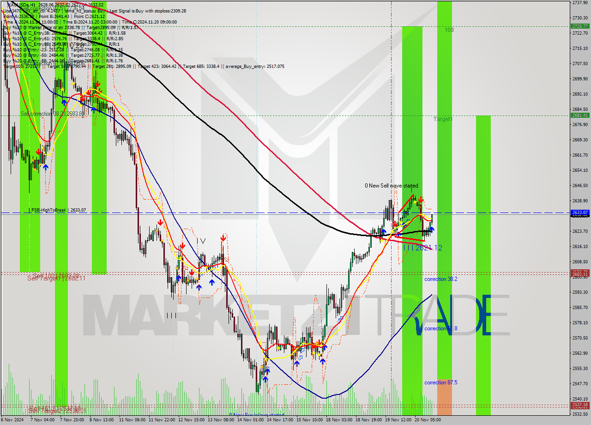Screen dimensions: 591x425
Task: Click the '20 Nov 05:00' time label
Action: pyautogui.click(x=428, y=420)
